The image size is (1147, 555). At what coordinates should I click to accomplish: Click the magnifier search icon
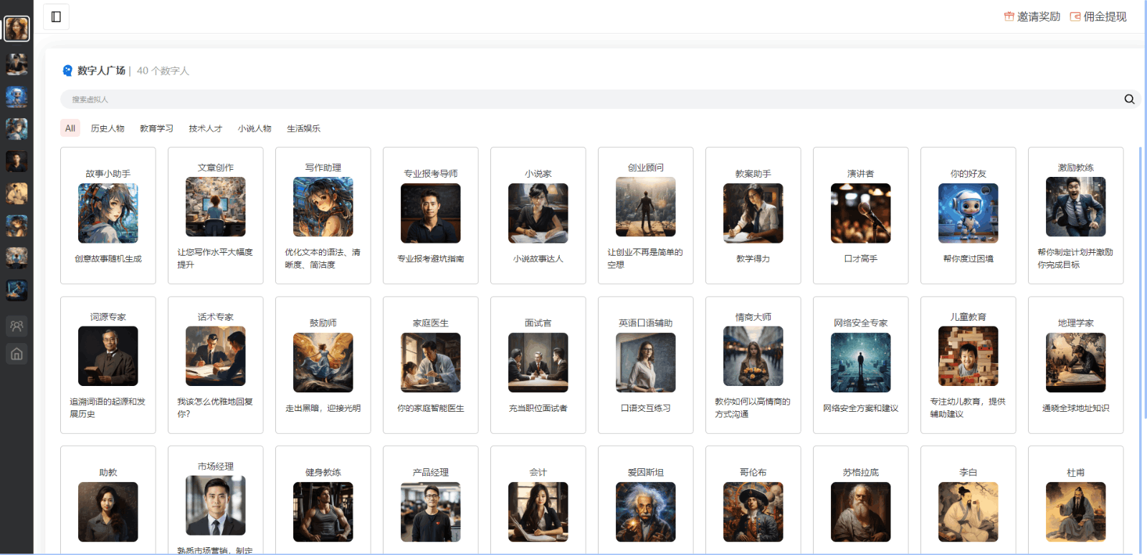pos(1129,99)
